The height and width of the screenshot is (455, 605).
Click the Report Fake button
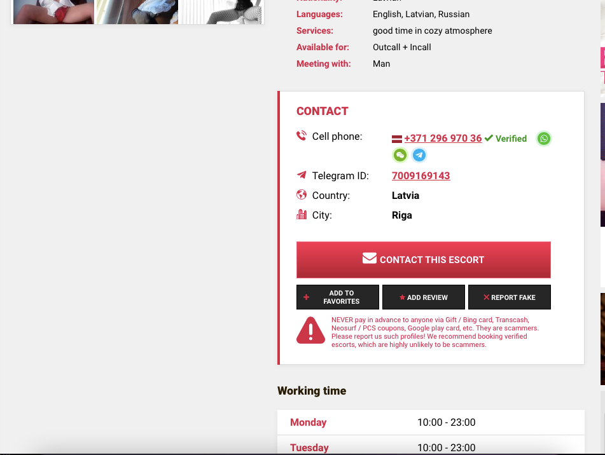tap(510, 297)
